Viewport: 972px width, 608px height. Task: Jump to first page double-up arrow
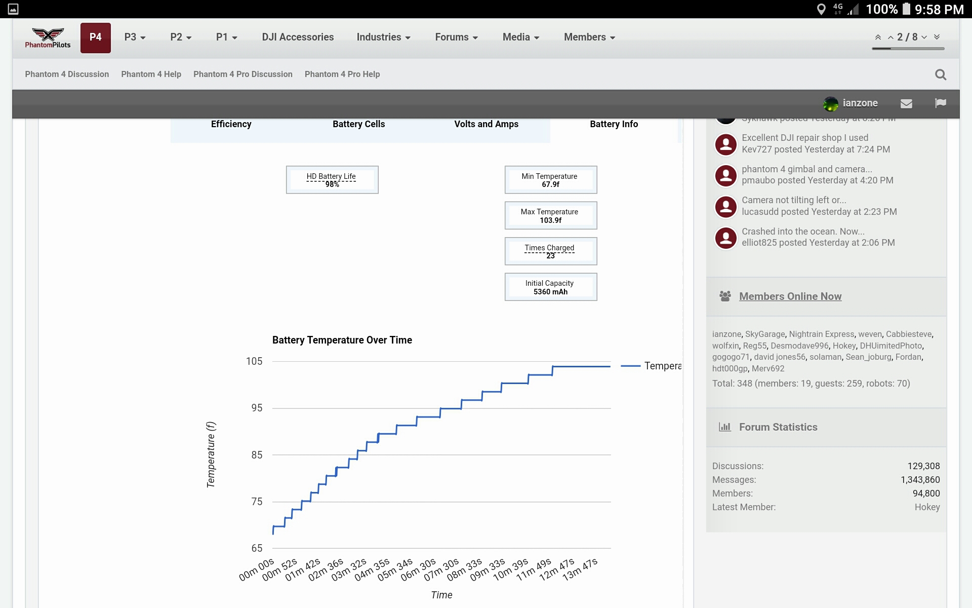coord(878,37)
